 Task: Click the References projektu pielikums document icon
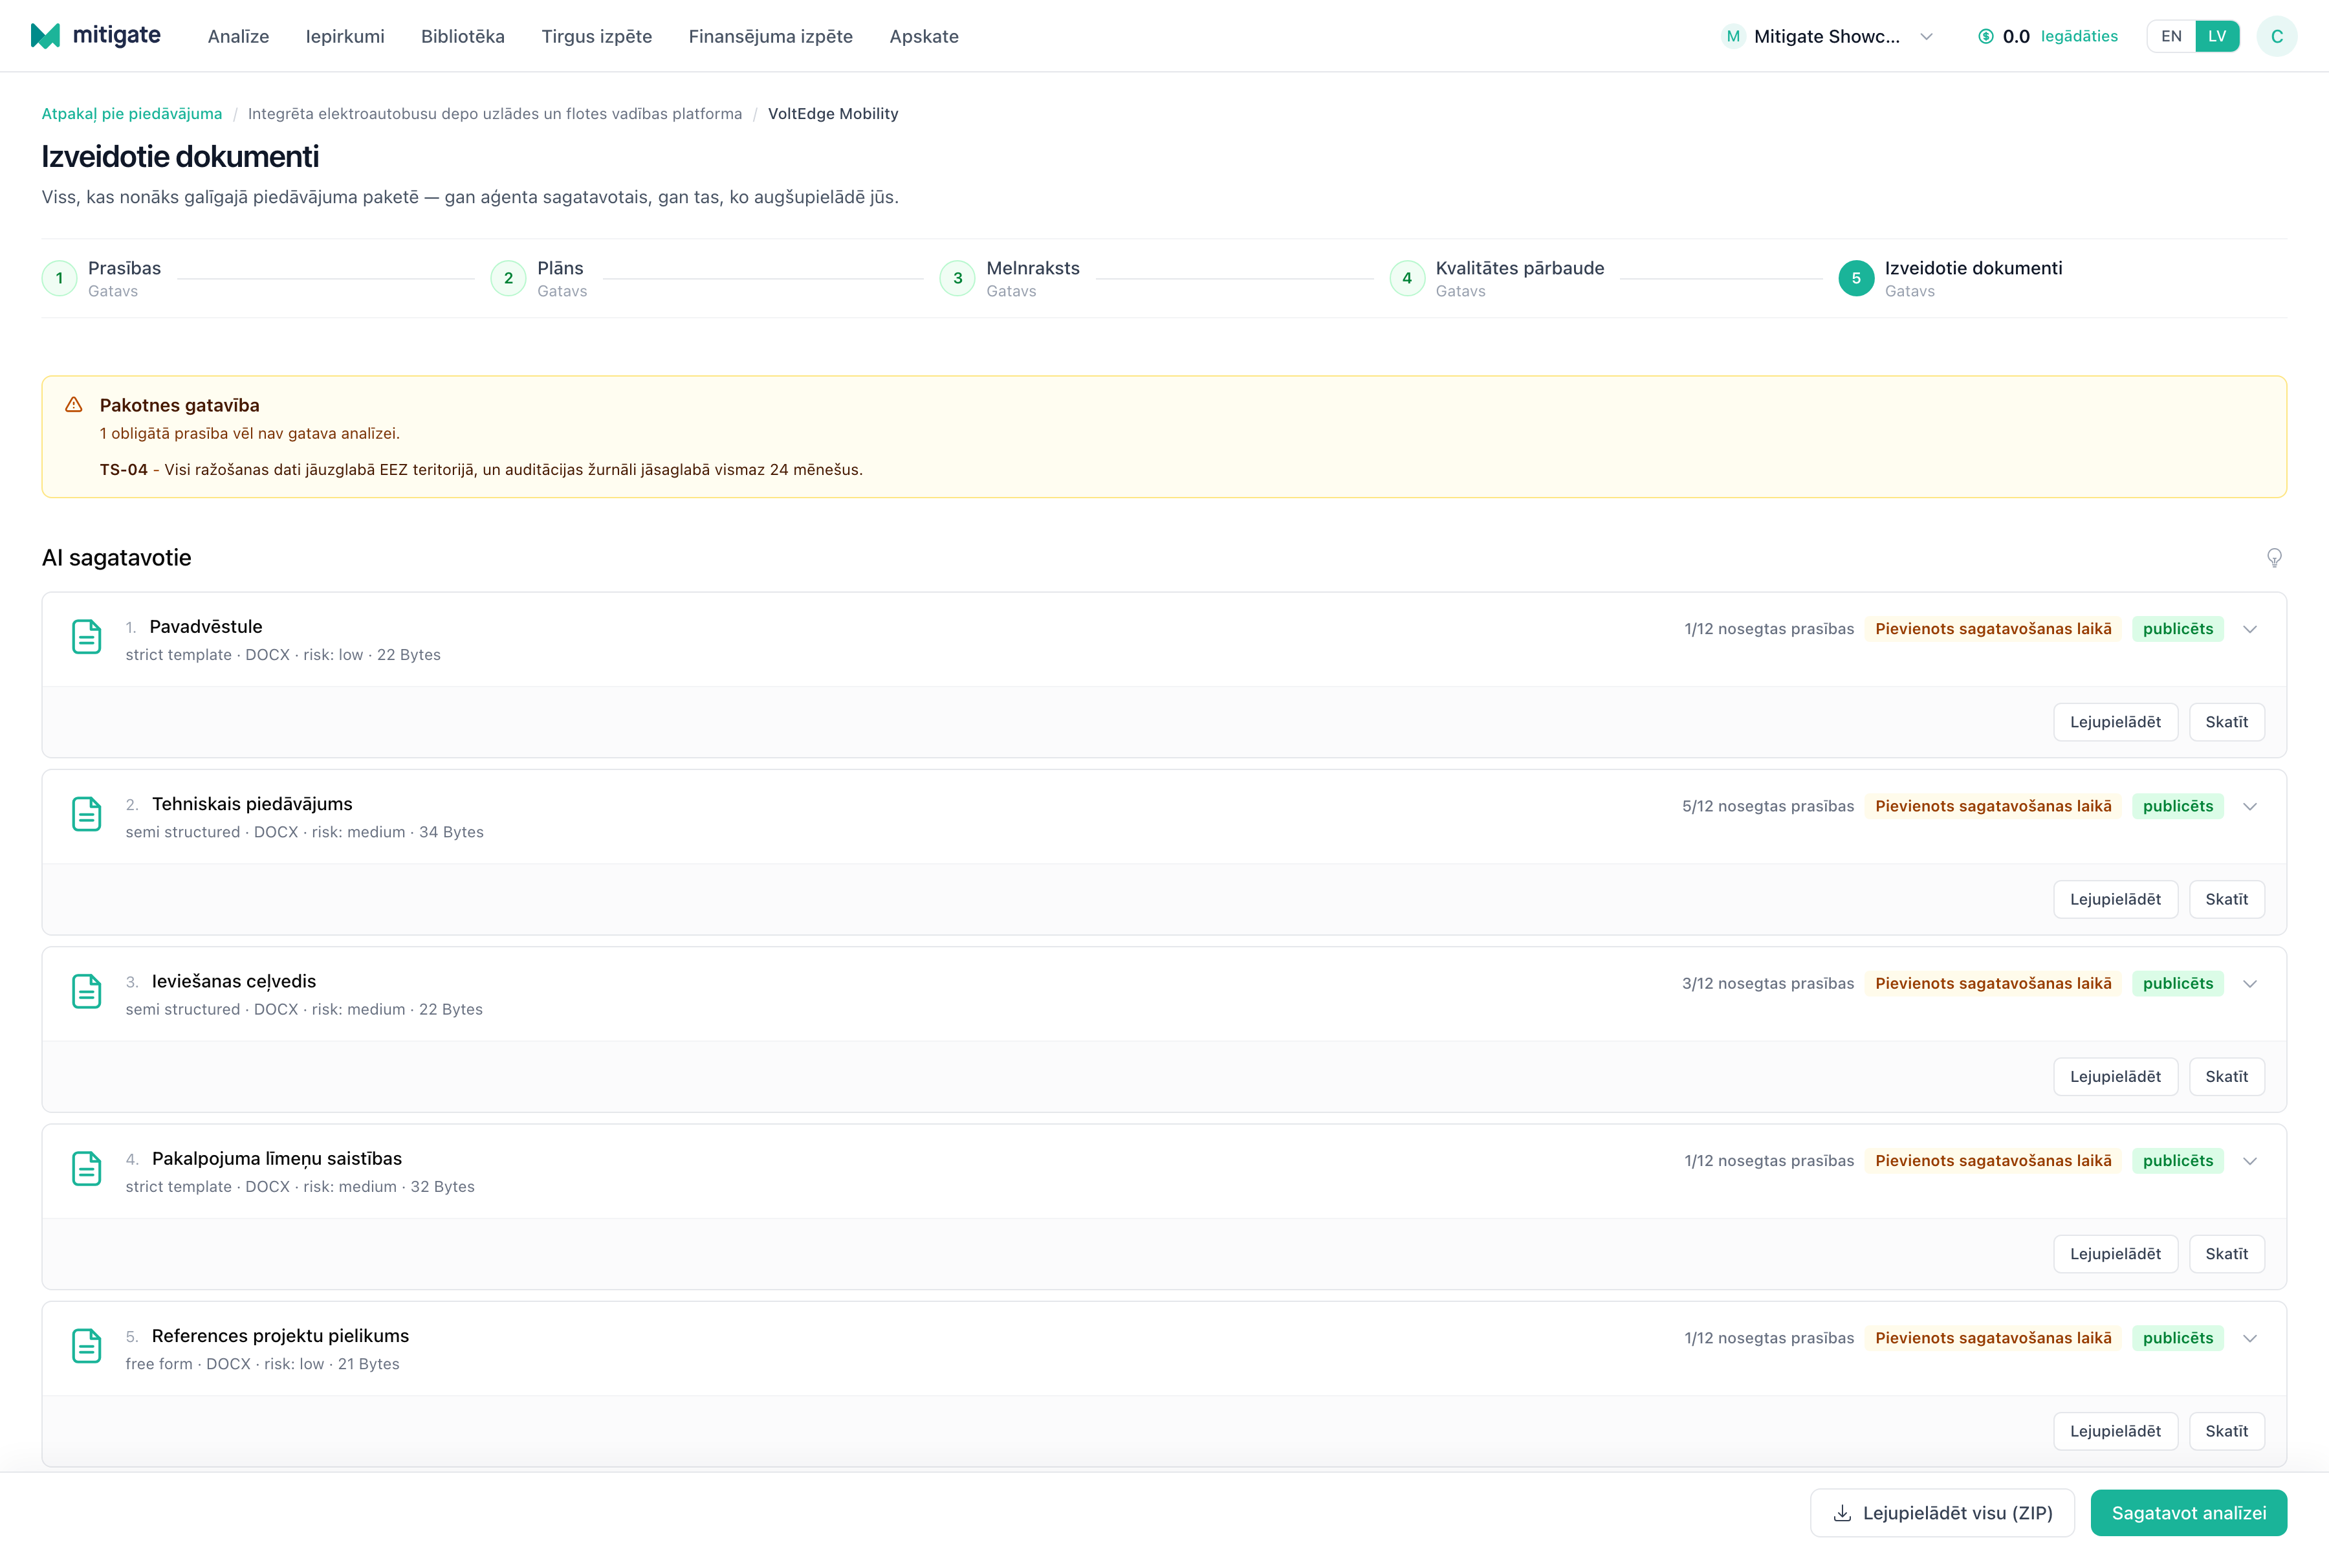point(87,1346)
